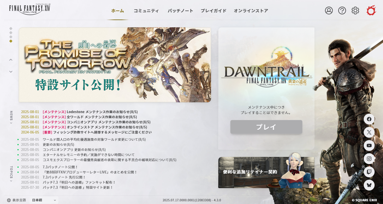Open the account profile icon
Screen dimensions: 383x204
click(329, 10)
